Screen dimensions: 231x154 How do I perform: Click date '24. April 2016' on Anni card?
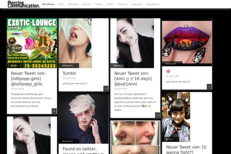coord(121,89)
